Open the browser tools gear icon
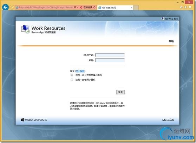This screenshot has height=143, width=196. coord(190,7)
